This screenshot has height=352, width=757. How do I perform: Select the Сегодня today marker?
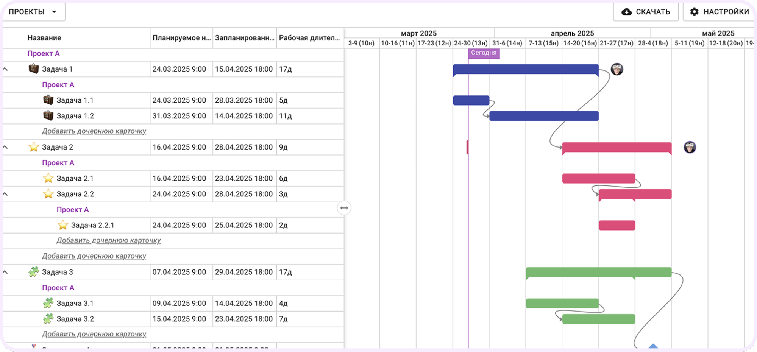click(484, 53)
